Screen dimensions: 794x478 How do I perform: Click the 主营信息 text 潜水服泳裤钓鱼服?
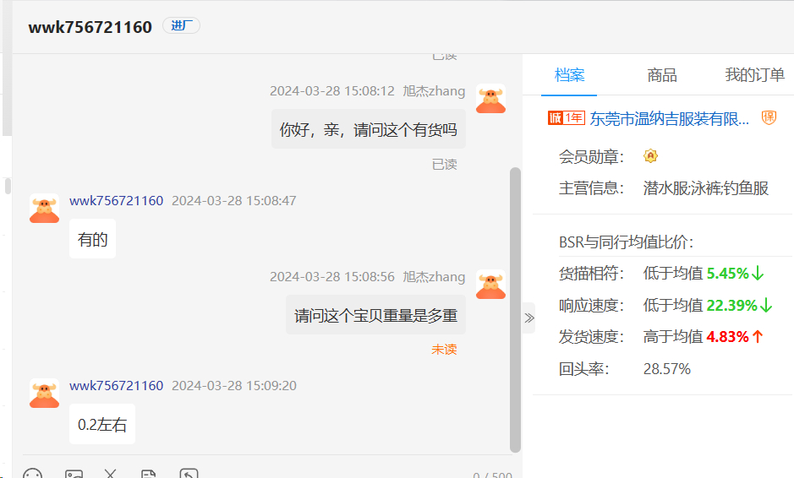pyautogui.click(x=706, y=188)
